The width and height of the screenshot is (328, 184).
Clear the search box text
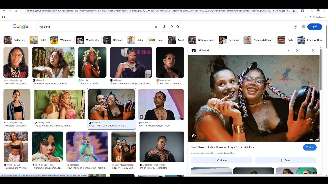coord(156,27)
